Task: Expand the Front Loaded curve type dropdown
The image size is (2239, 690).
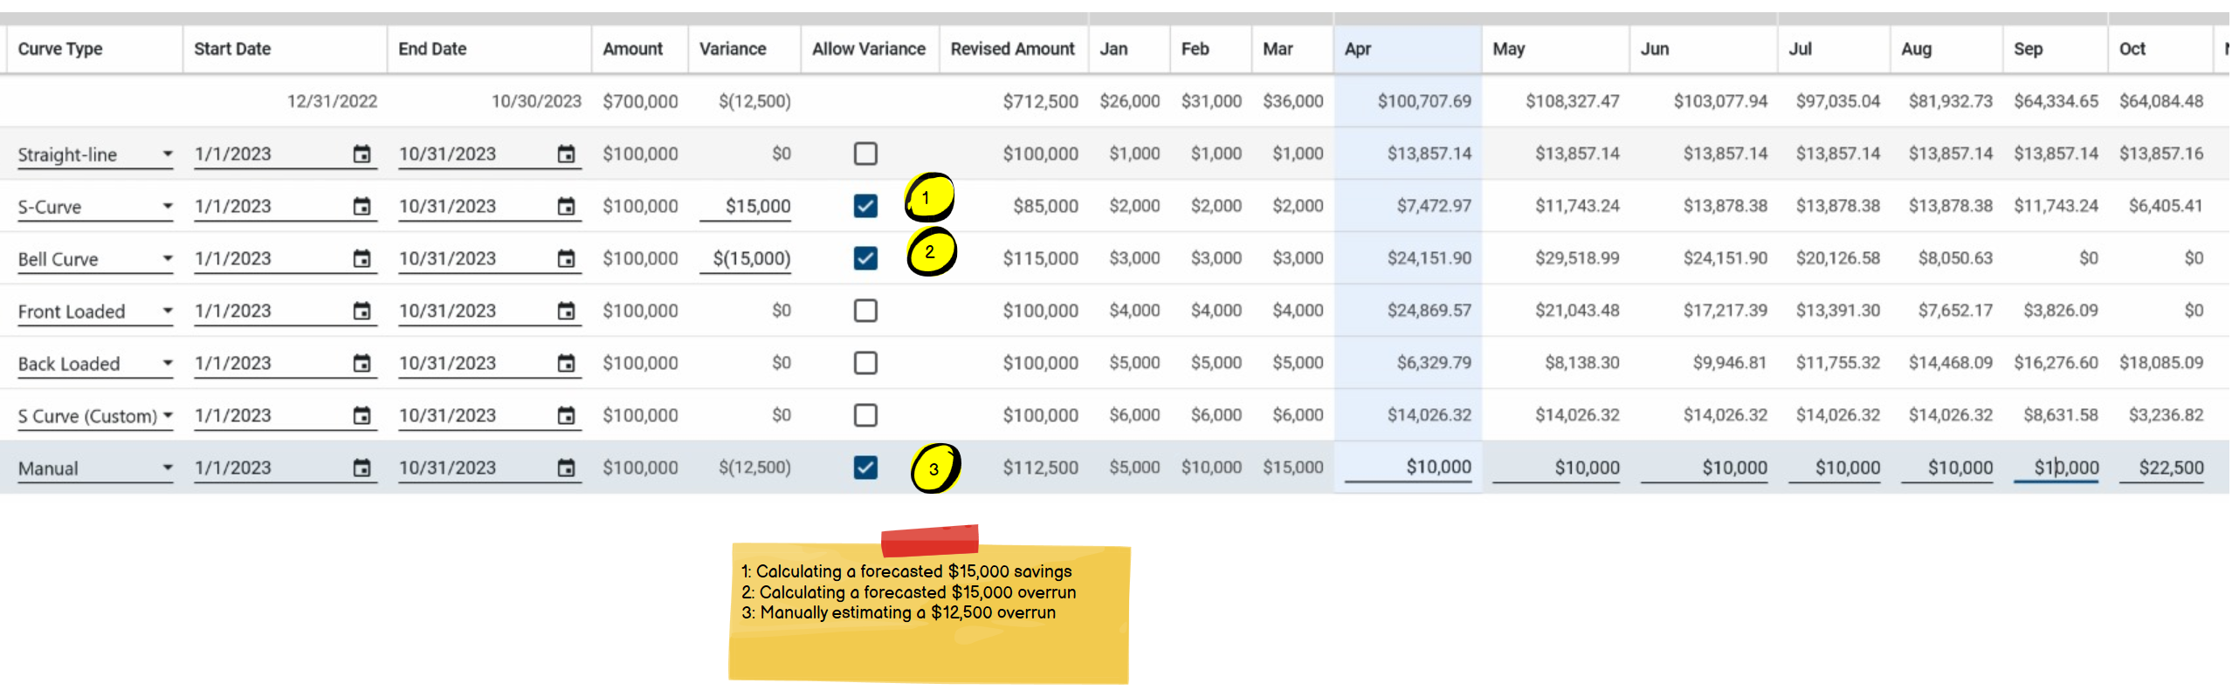Action: tap(166, 311)
